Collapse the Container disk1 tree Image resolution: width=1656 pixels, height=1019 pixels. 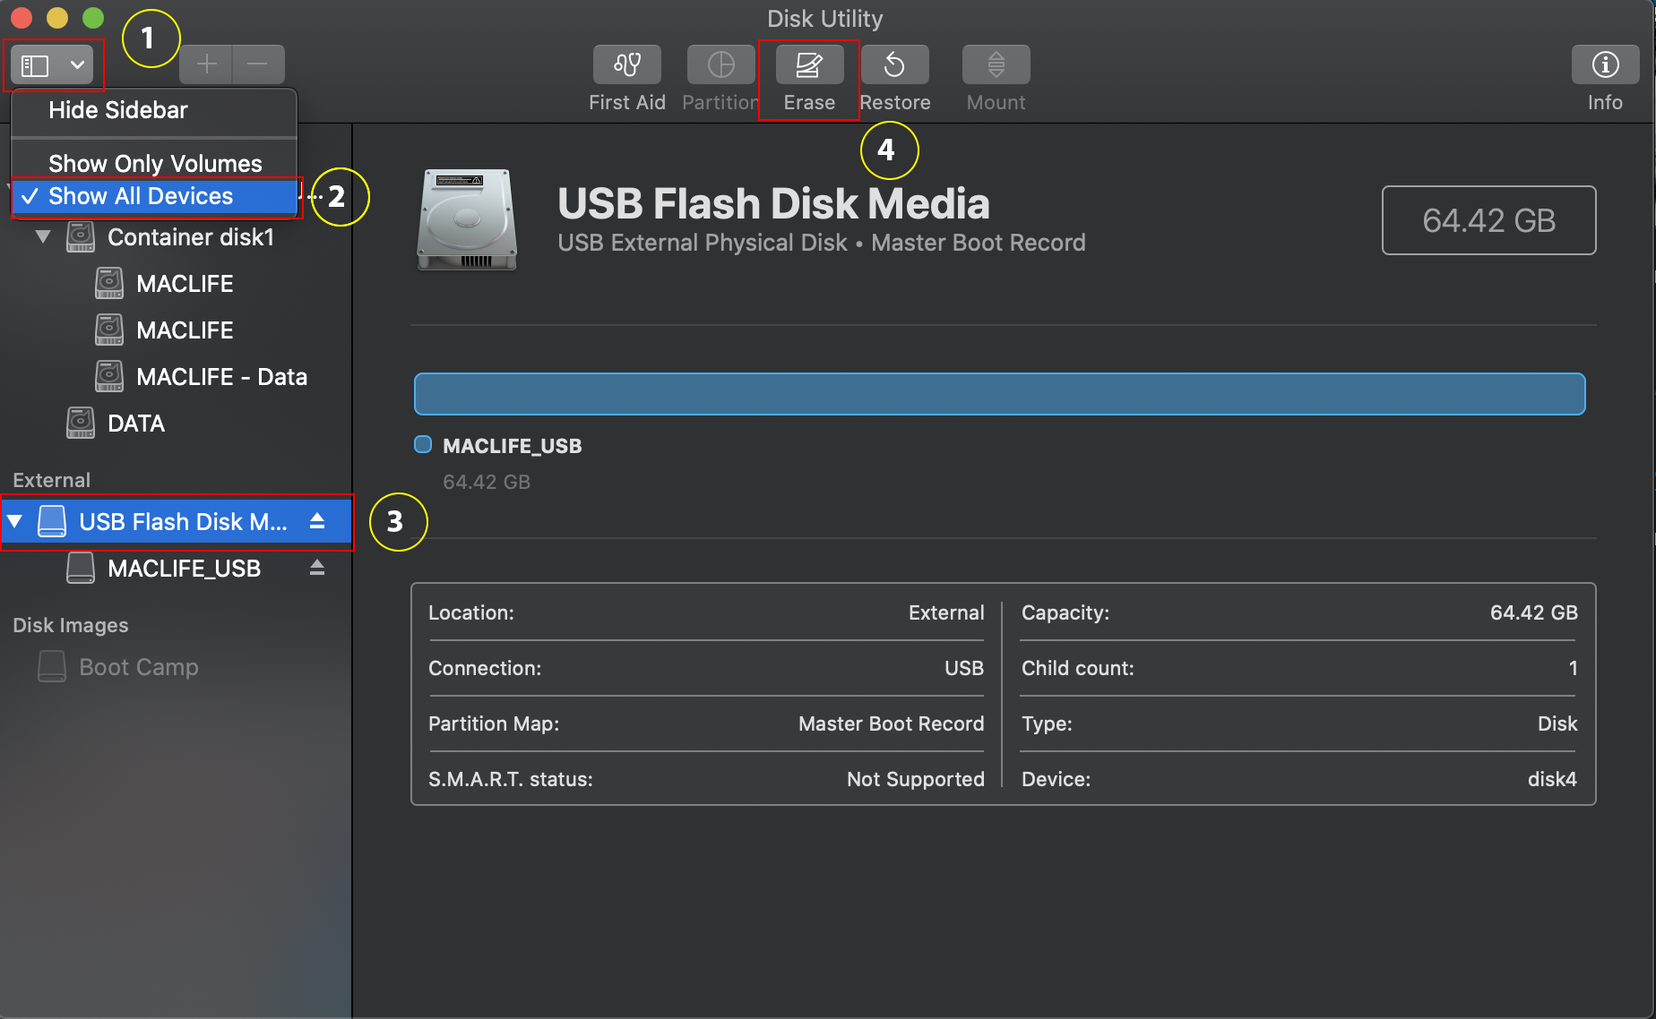[42, 237]
